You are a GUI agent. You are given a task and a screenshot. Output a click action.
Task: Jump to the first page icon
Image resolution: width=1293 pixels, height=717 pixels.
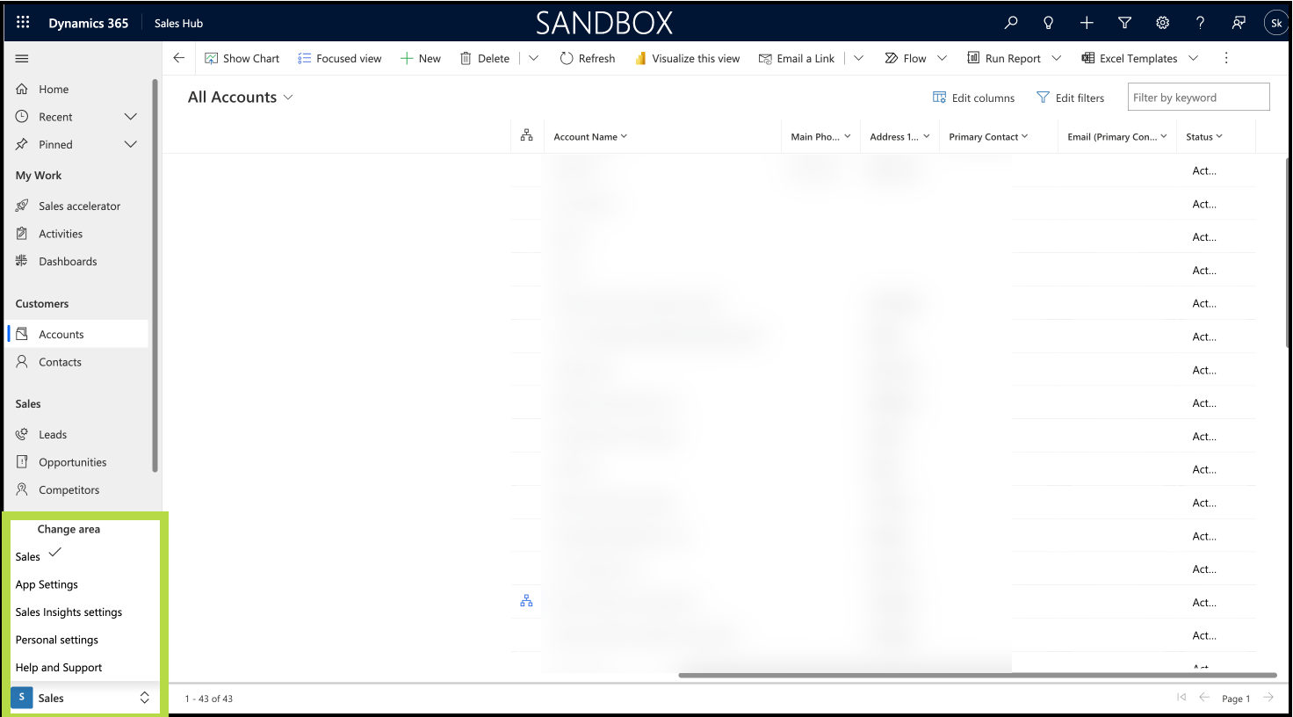click(1181, 698)
